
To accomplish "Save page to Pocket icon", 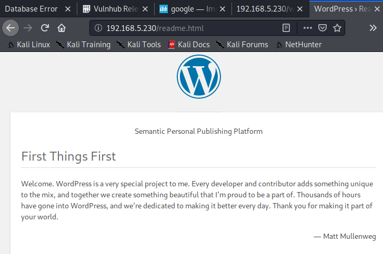I will (322, 28).
